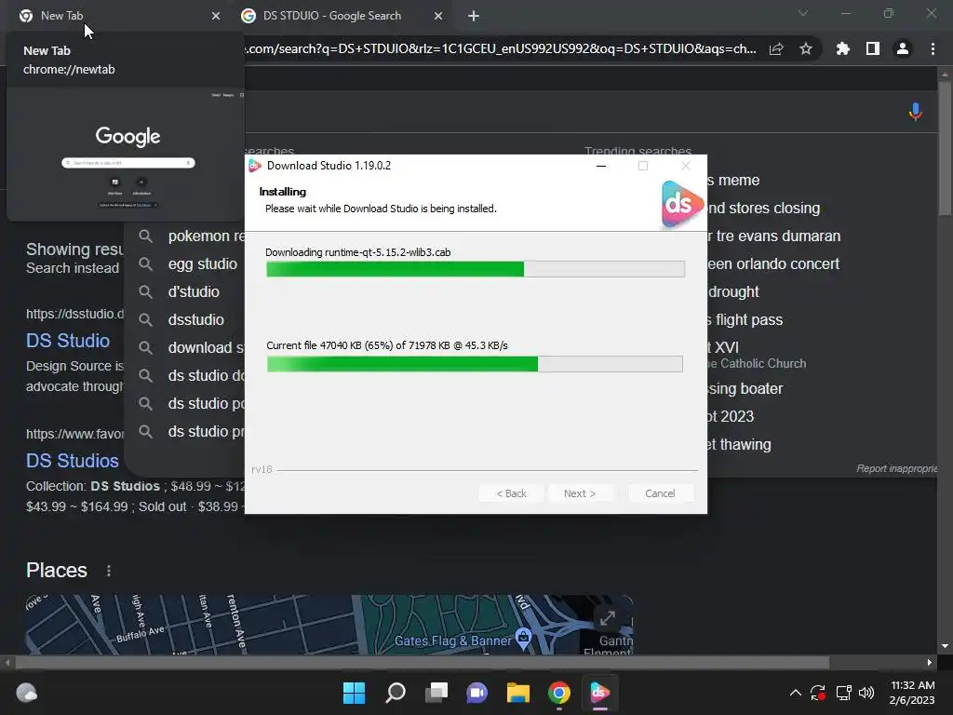Open the DS Studio search result link
This screenshot has height=715, width=953.
tap(67, 341)
